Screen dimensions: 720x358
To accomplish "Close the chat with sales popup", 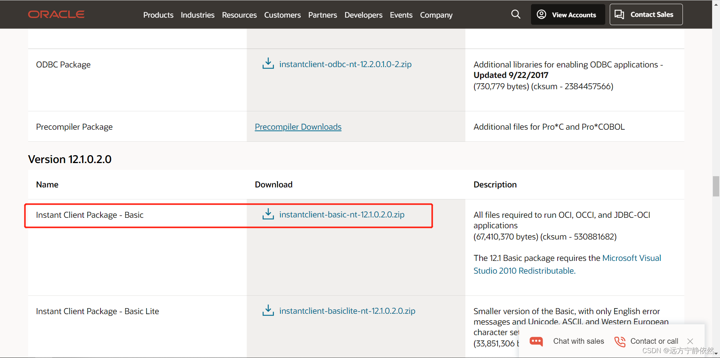I will pos(690,341).
